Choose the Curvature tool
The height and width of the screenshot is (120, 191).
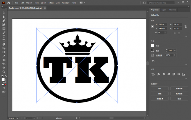click(x=4, y=25)
